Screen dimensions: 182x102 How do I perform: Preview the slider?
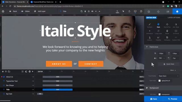173,99
